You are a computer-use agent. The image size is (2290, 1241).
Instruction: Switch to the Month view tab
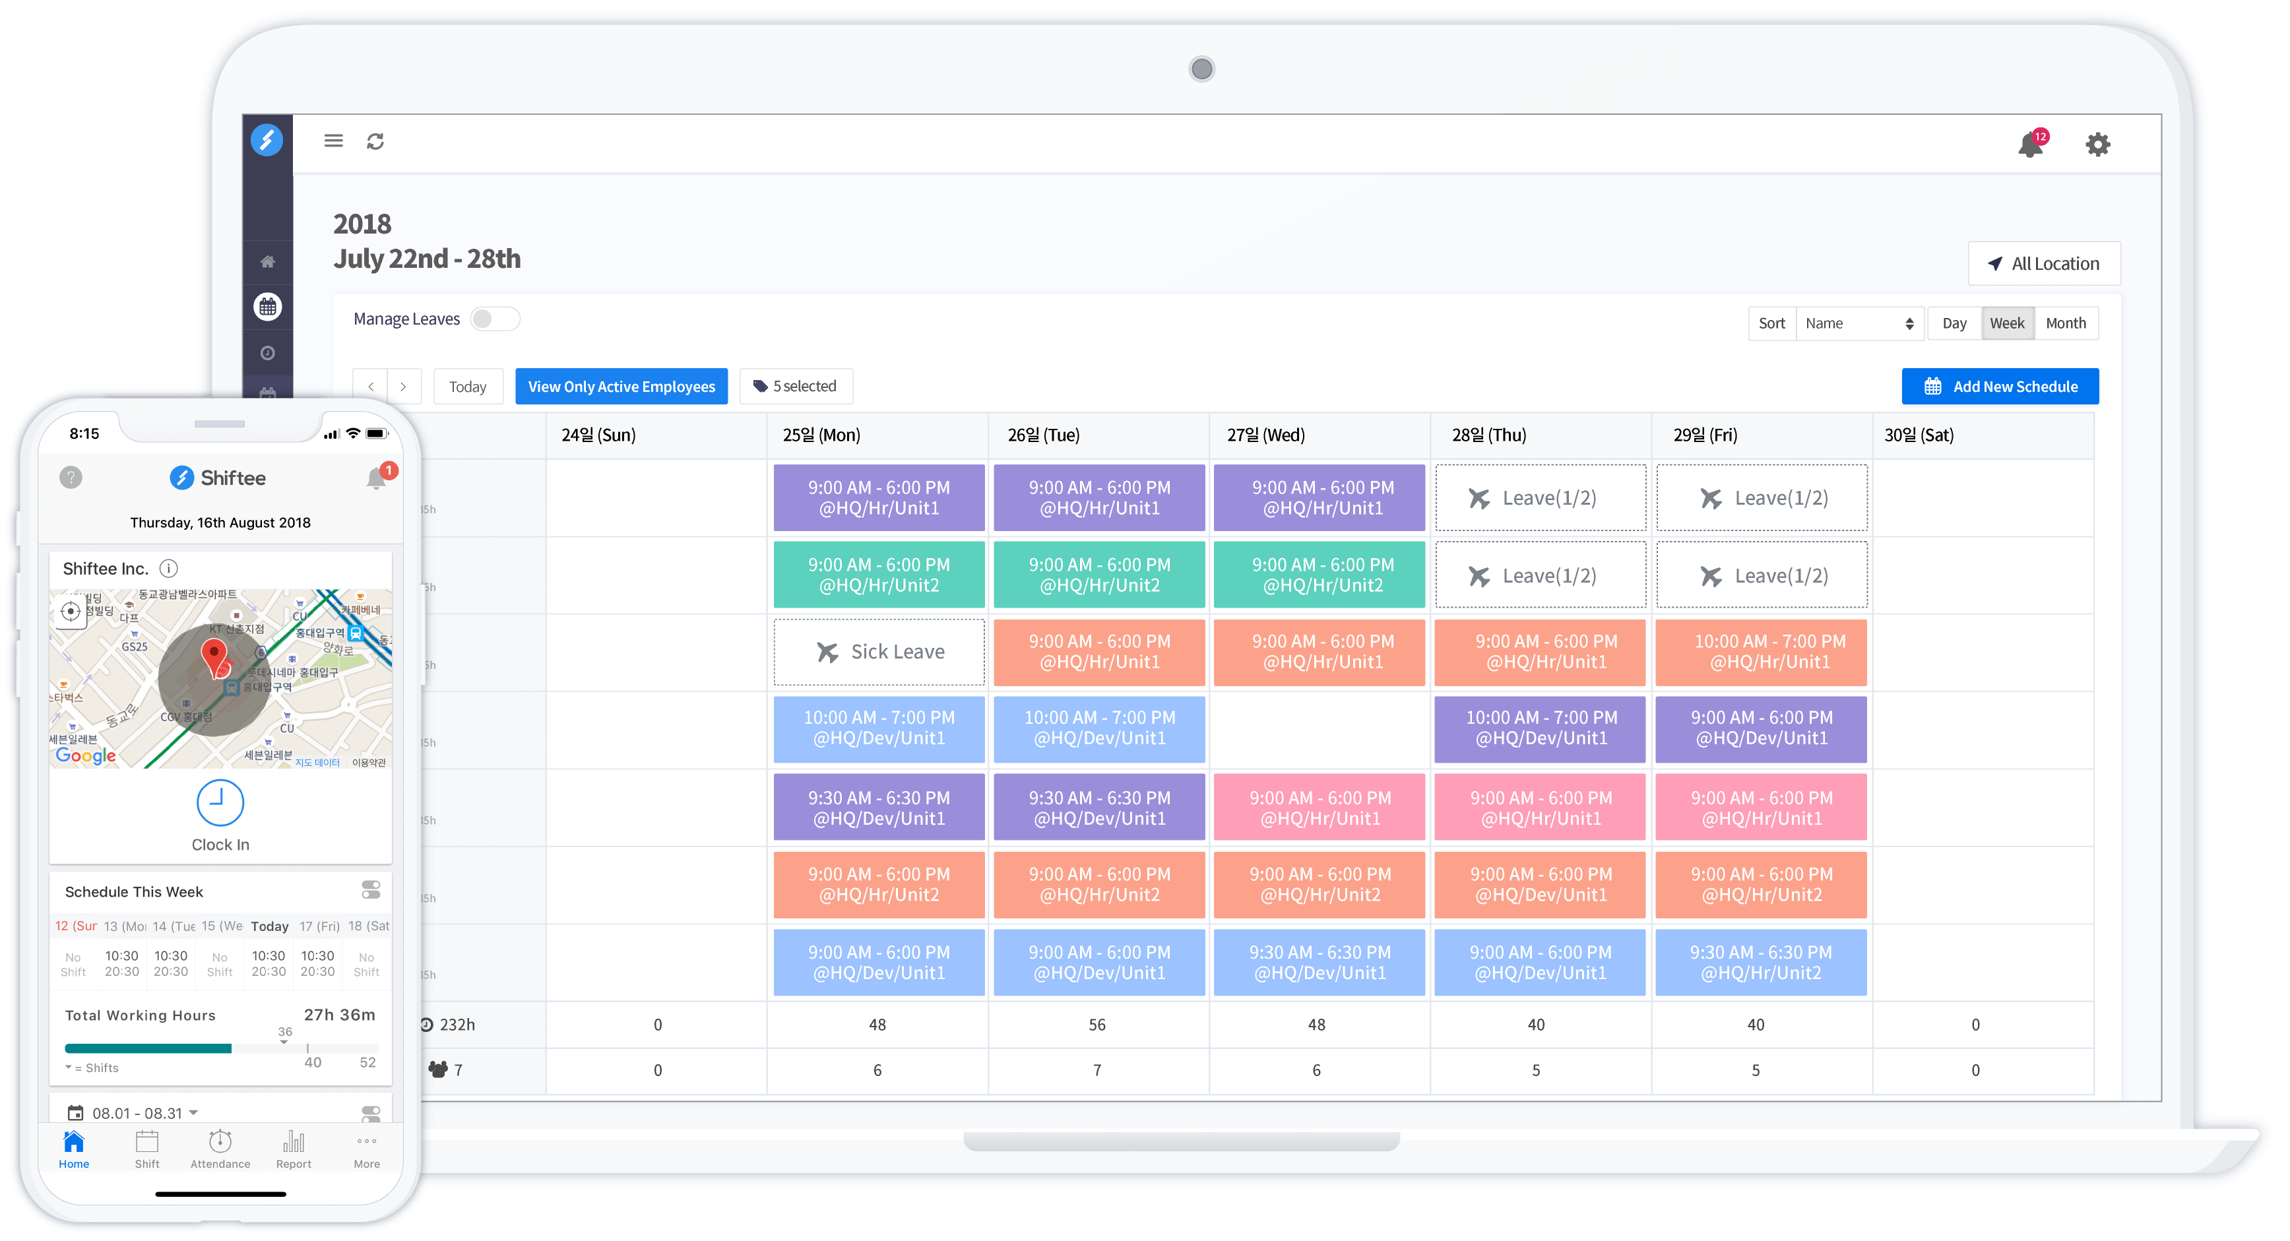pyautogui.click(x=2065, y=323)
